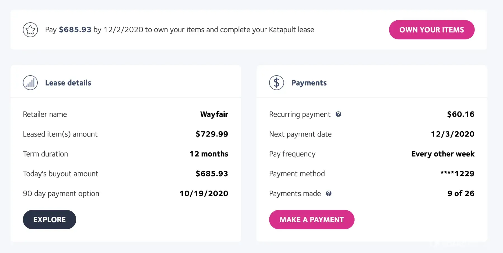Click the Lease details bar chart icon
This screenshot has height=253, width=503.
click(x=30, y=83)
